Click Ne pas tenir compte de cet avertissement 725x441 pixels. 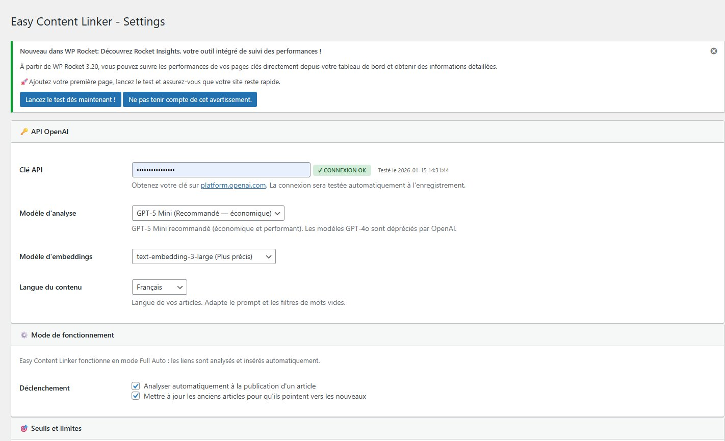click(190, 99)
